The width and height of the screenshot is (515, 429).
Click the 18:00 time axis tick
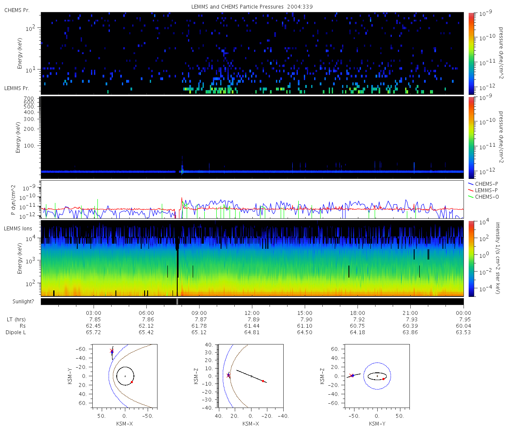[x=357, y=313]
